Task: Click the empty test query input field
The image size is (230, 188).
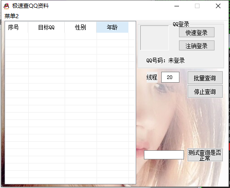Action: [164, 155]
